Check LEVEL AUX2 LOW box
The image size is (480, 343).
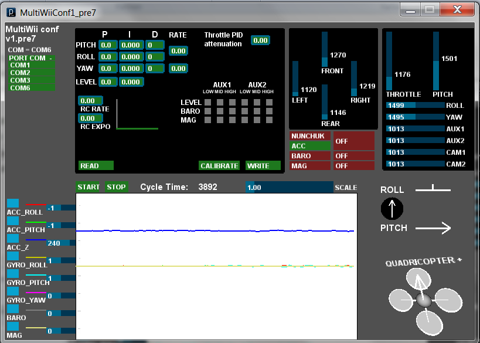click(244, 102)
